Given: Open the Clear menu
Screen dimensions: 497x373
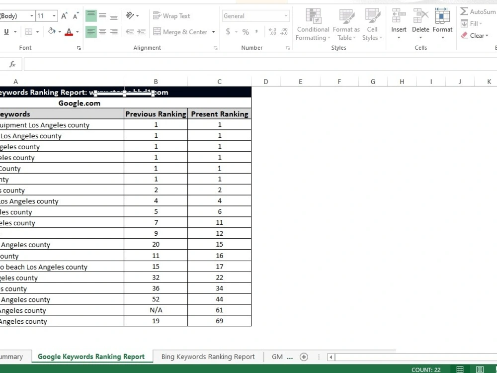Looking at the screenshot, I should [475, 35].
